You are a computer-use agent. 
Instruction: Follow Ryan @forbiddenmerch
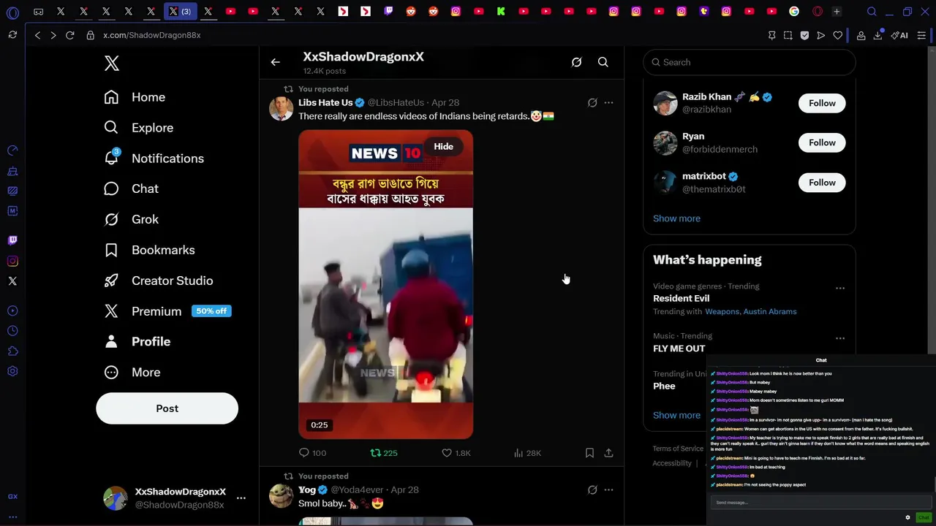pos(822,142)
